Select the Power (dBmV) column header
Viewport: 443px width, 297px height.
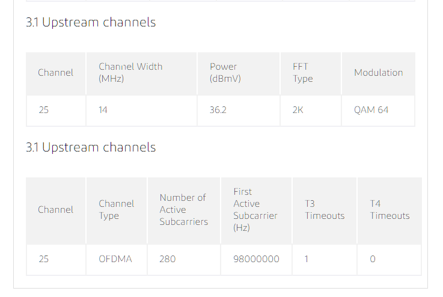(225, 73)
